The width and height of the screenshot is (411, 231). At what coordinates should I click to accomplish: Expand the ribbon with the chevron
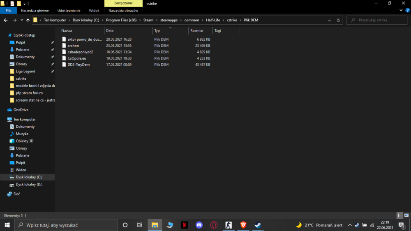(401, 11)
